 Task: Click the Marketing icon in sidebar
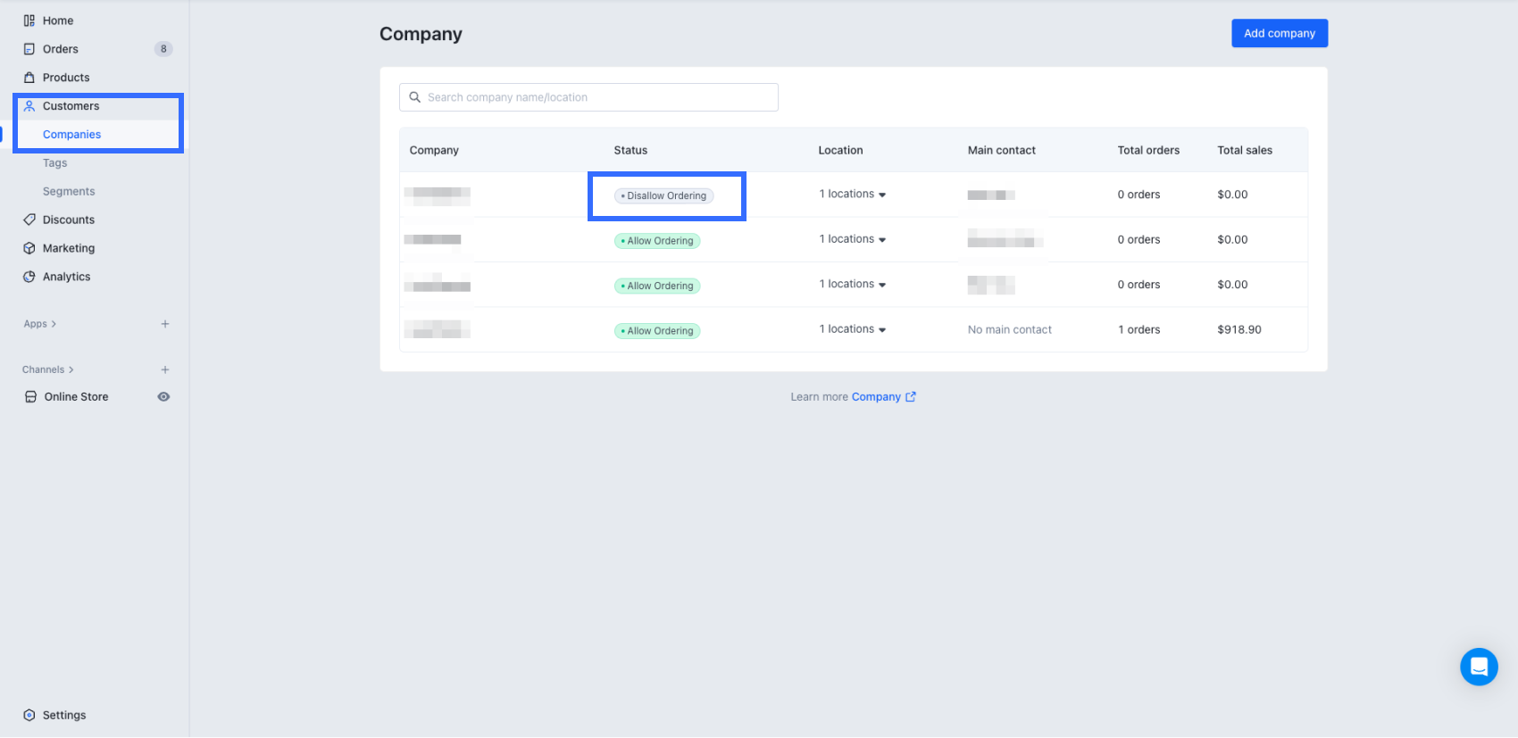[29, 248]
